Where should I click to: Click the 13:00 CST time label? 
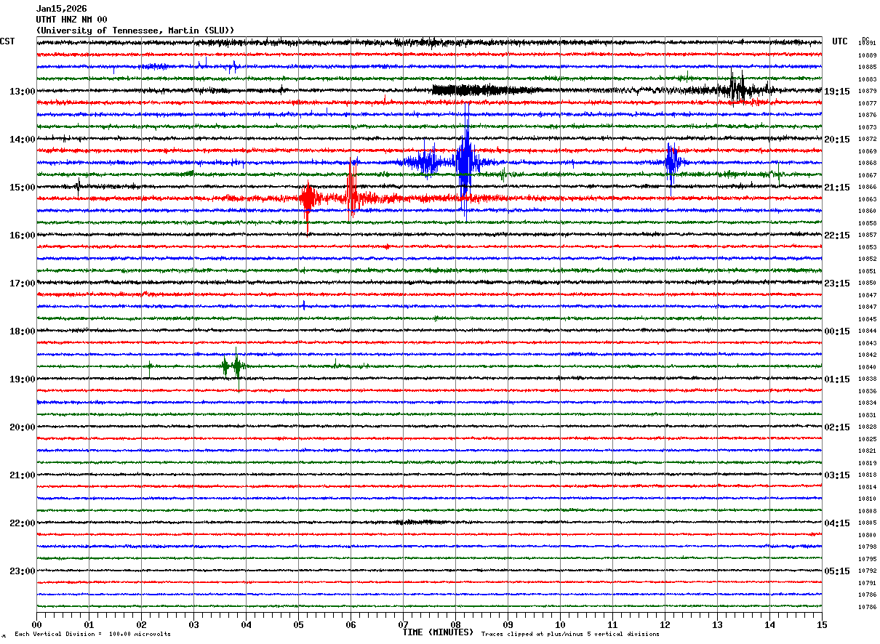pos(22,92)
